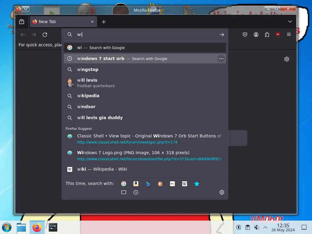This screenshot has width=312, height=234.
Task: Search bookmarks with star icon
Action: point(197,184)
